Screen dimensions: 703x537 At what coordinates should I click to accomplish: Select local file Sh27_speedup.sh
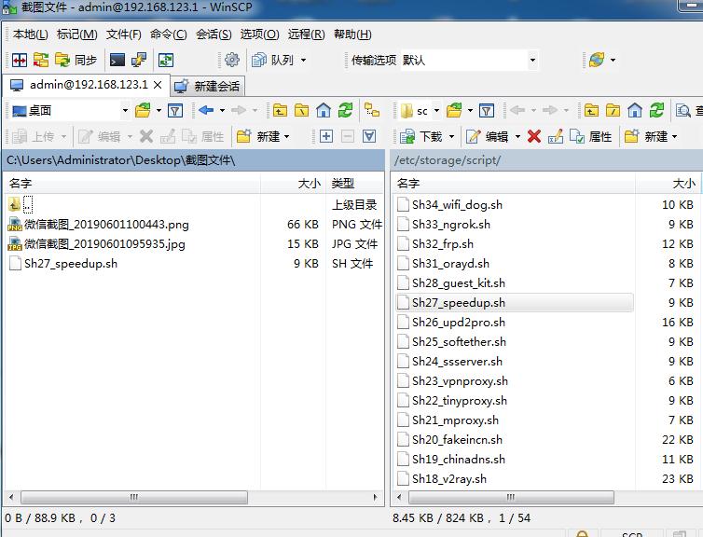tap(71, 263)
